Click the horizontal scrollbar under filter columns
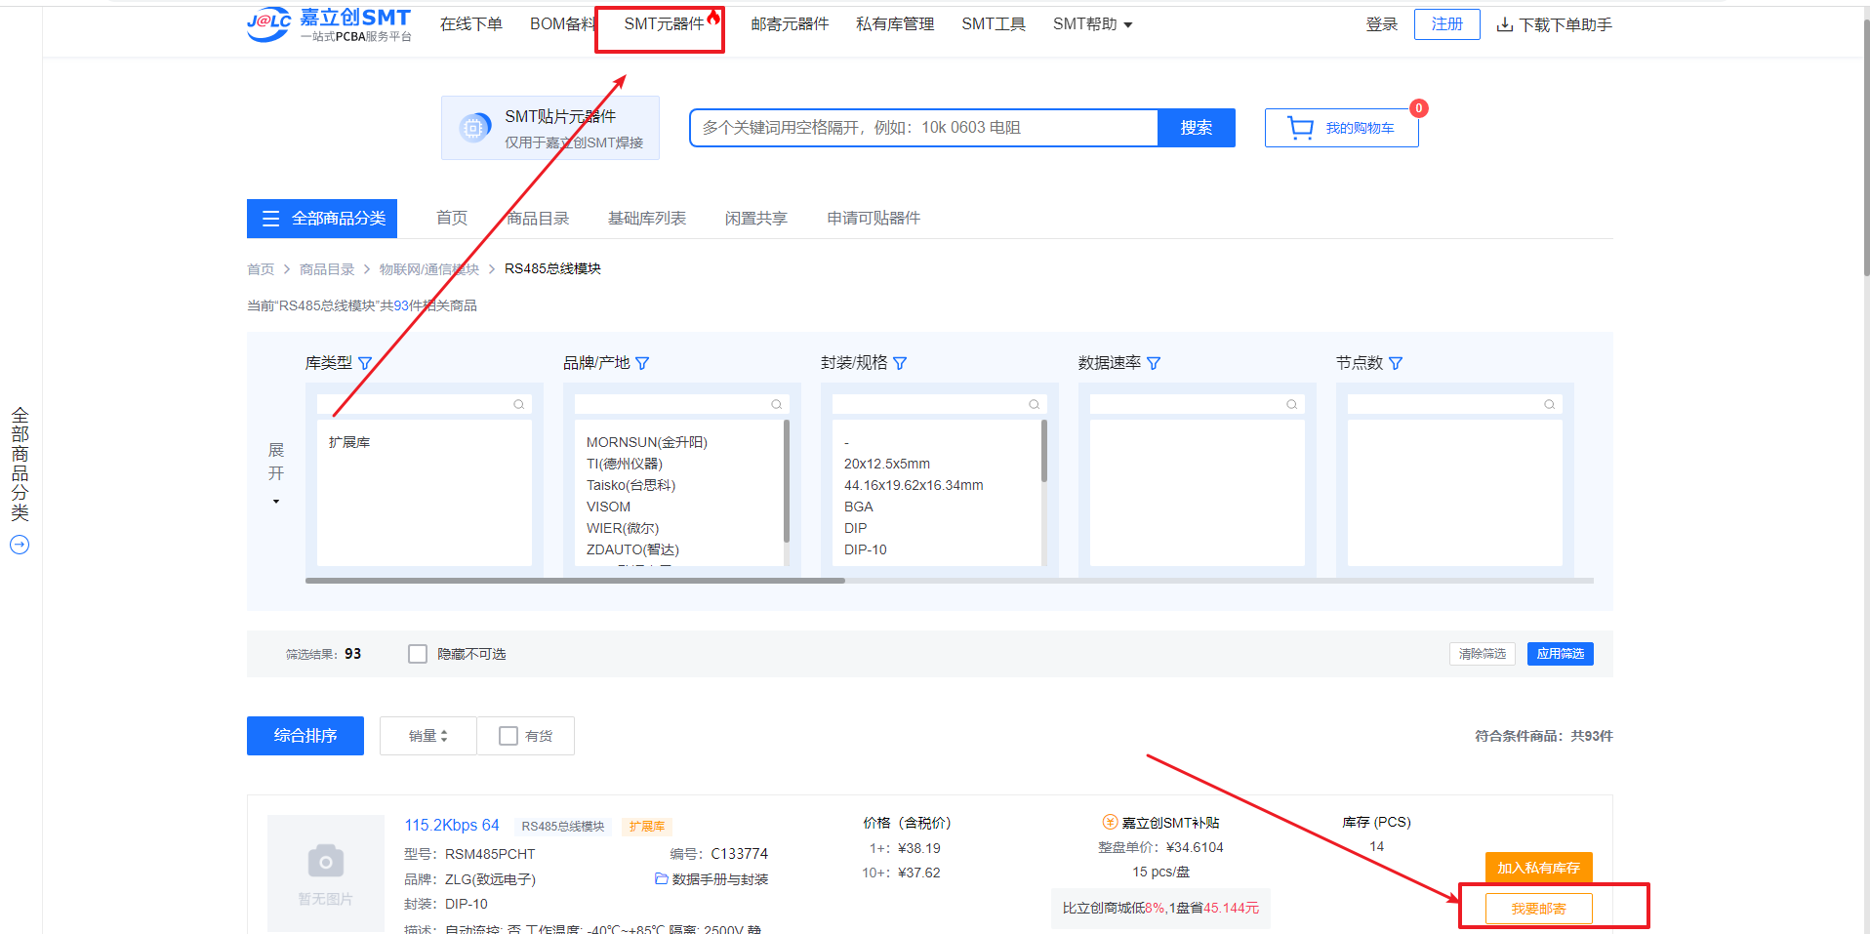The width and height of the screenshot is (1870, 934). coord(575,581)
